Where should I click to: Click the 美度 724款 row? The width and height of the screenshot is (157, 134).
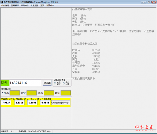[85, 59]
